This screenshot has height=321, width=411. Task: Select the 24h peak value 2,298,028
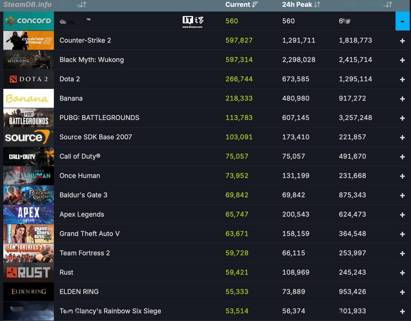click(299, 60)
